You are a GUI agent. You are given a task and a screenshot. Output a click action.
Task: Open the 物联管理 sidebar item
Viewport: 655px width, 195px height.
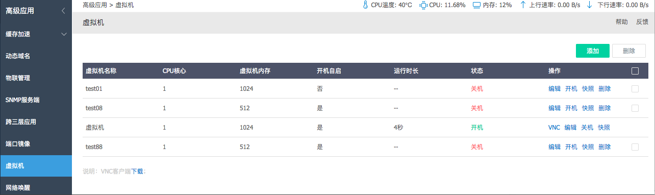tap(36, 78)
